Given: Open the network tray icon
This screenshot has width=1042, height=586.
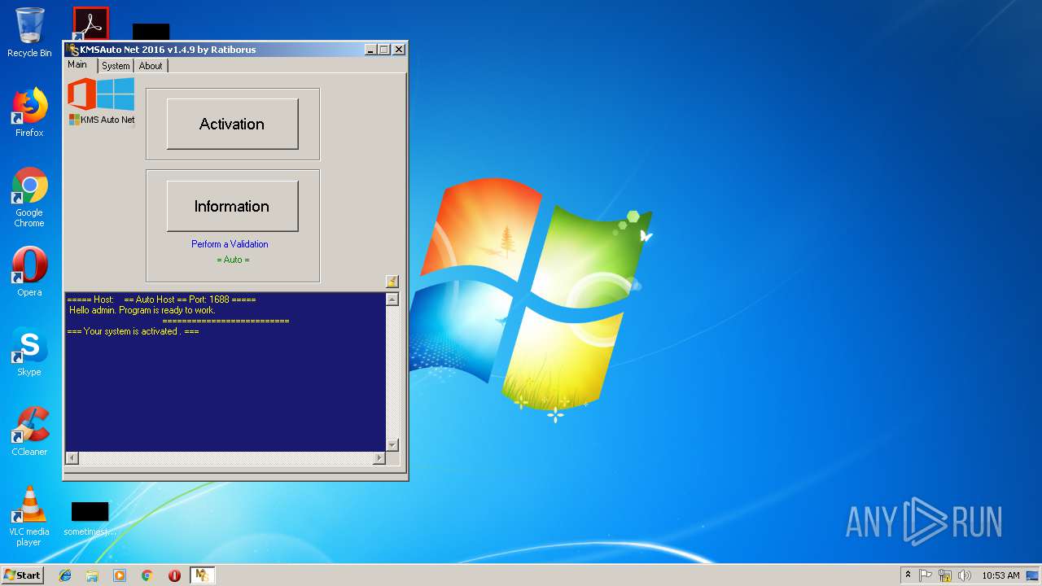Looking at the screenshot, I should (945, 575).
